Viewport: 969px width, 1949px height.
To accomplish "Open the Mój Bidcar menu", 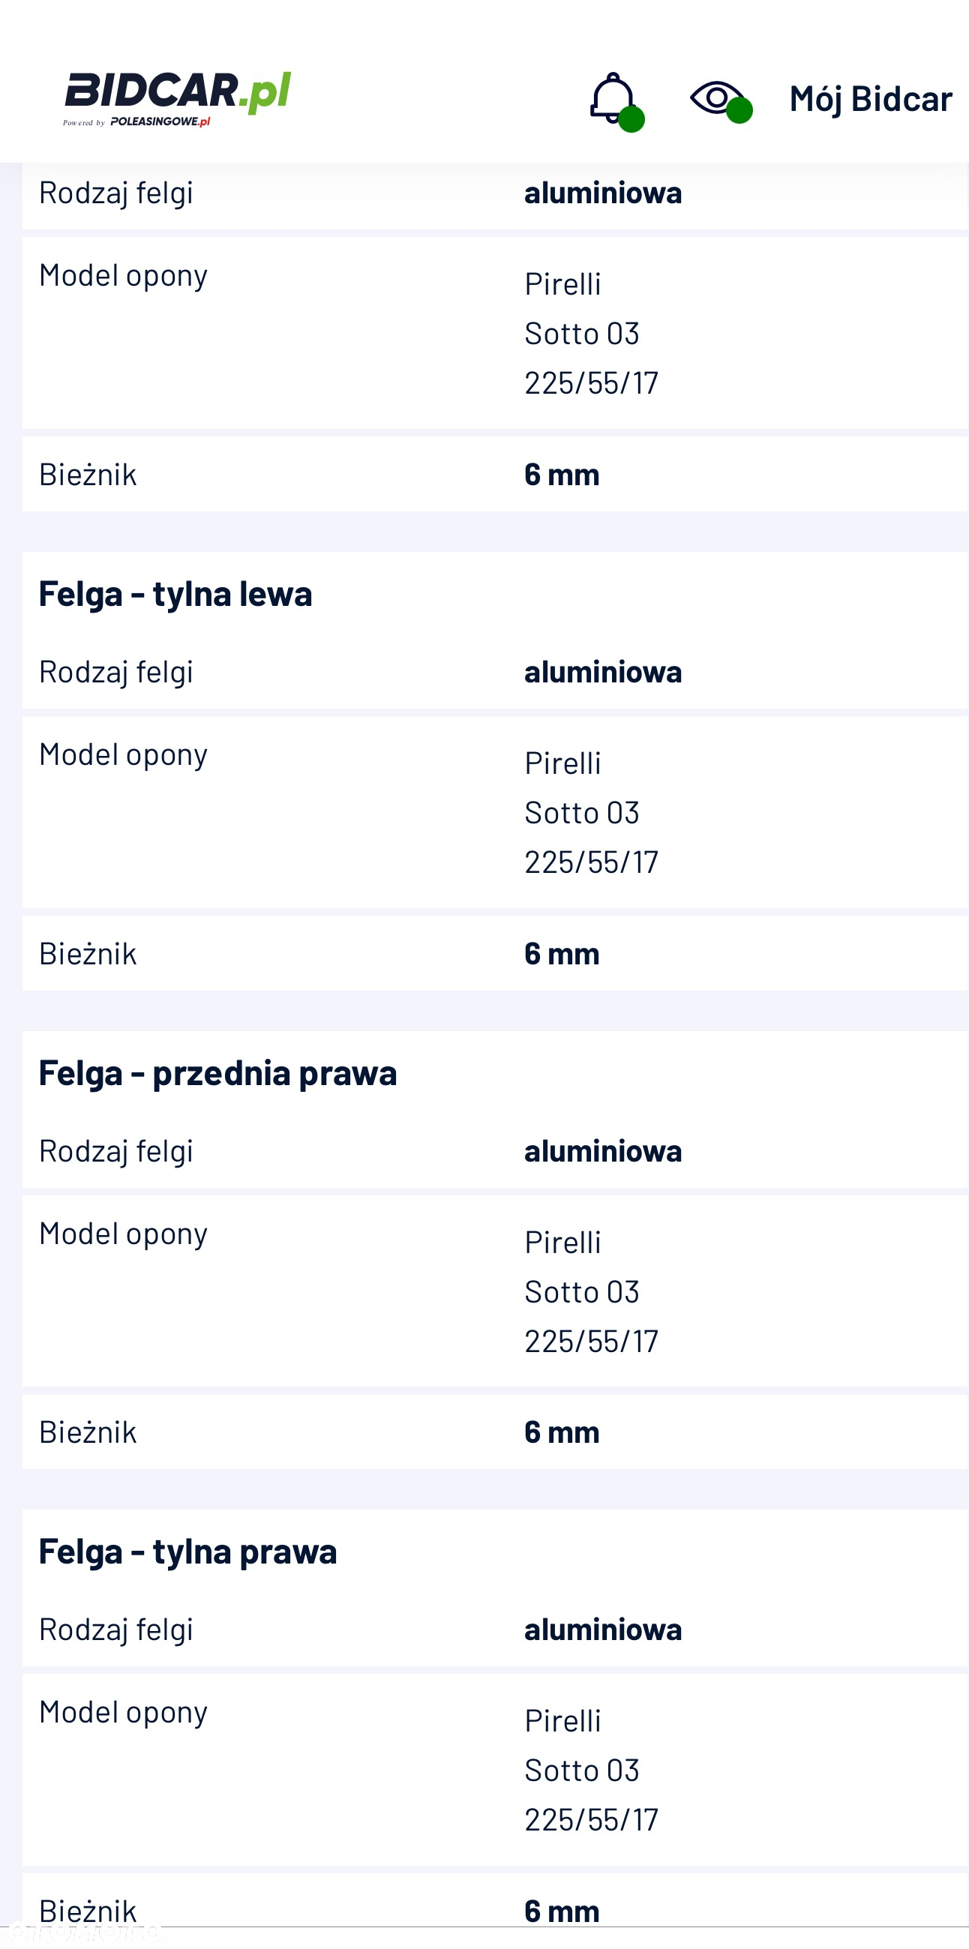I will (870, 99).
